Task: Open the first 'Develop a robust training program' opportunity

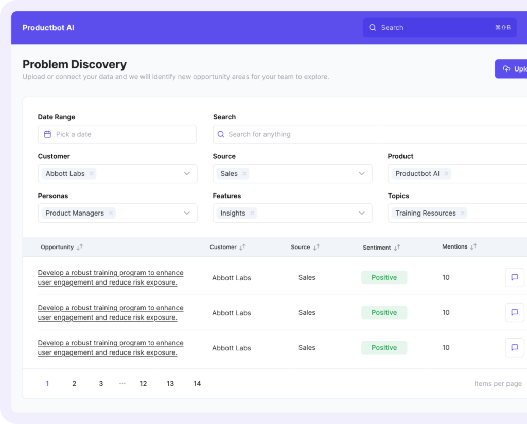Action: (x=110, y=277)
